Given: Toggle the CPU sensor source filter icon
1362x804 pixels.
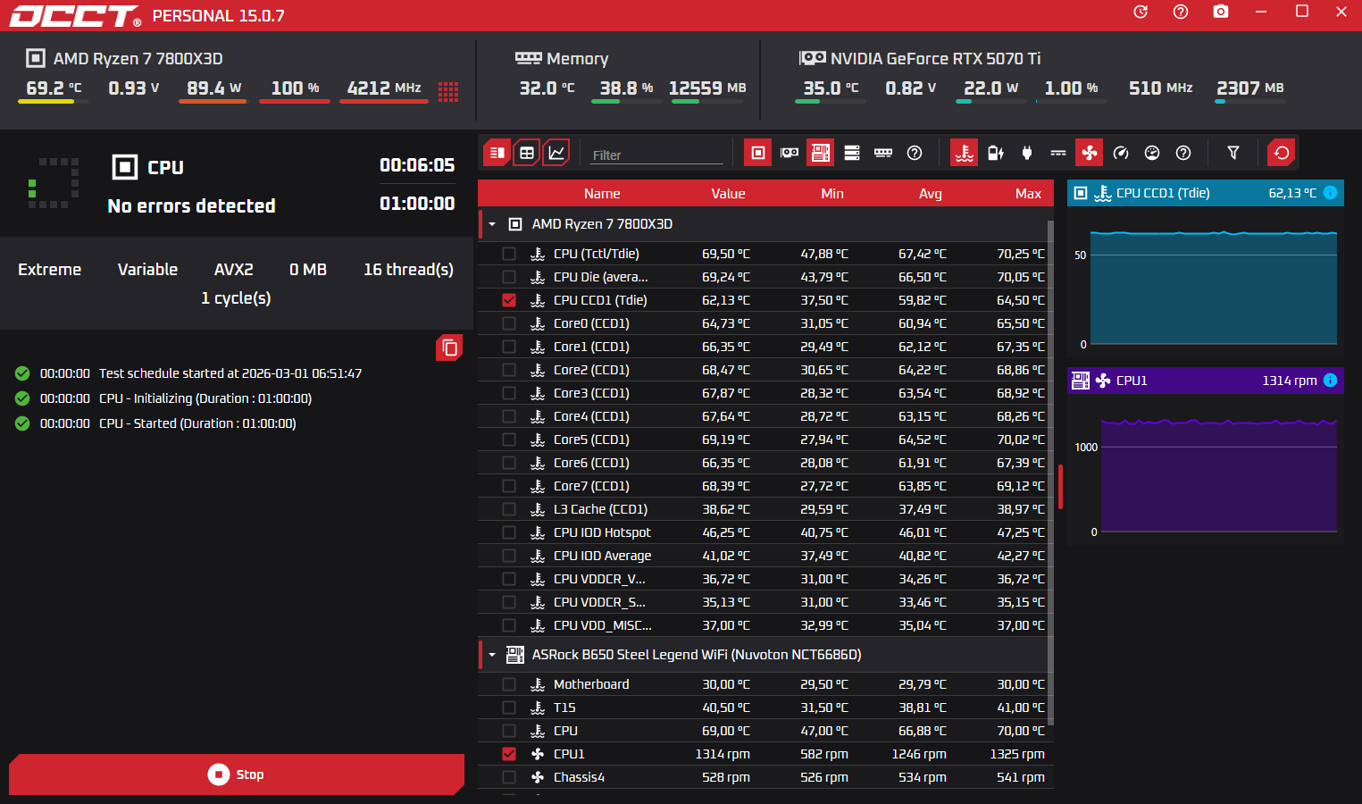Looking at the screenshot, I should [x=757, y=153].
